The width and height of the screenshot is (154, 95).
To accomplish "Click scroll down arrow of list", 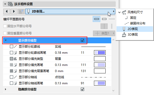I will tap(113, 91).
